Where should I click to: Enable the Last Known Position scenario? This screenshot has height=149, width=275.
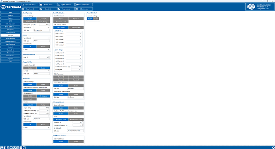click(76, 142)
